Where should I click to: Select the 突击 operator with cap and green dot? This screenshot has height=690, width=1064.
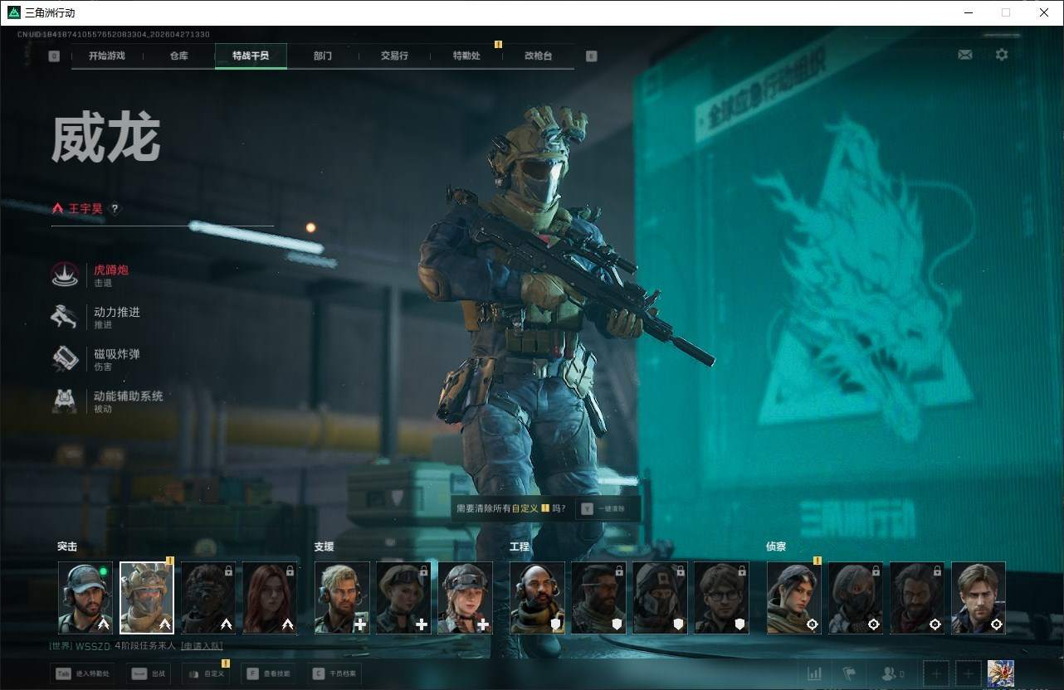pyautogui.click(x=85, y=598)
